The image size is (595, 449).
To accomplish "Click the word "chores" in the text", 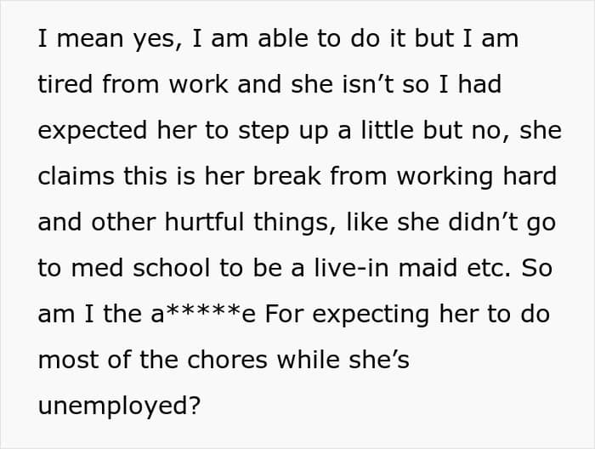I will coord(227,360).
